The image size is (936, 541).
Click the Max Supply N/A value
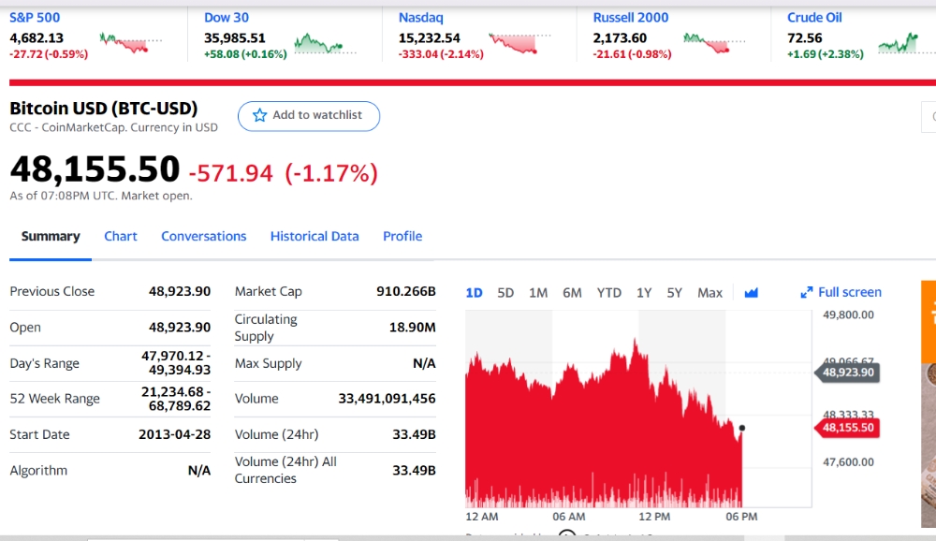pyautogui.click(x=424, y=363)
